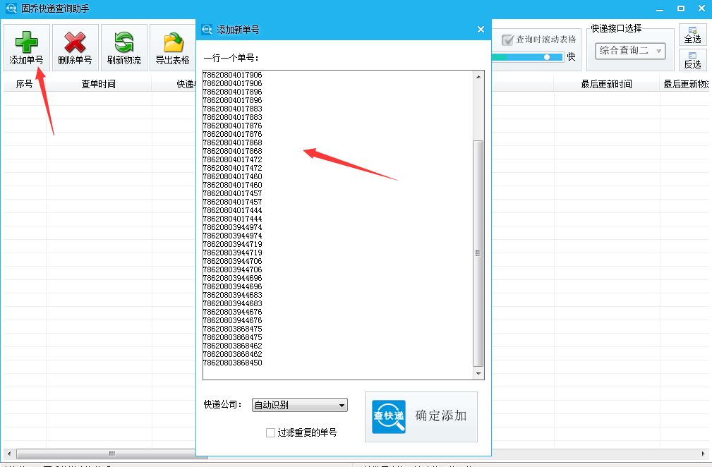Enable 过滤重复的单号 checkbox
712x467 pixels.
(270, 432)
